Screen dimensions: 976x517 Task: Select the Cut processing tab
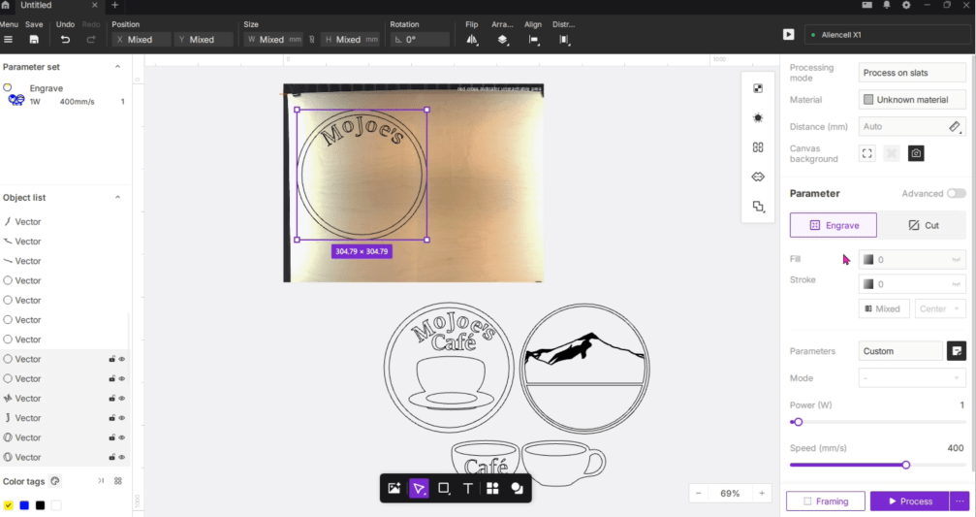pos(923,225)
